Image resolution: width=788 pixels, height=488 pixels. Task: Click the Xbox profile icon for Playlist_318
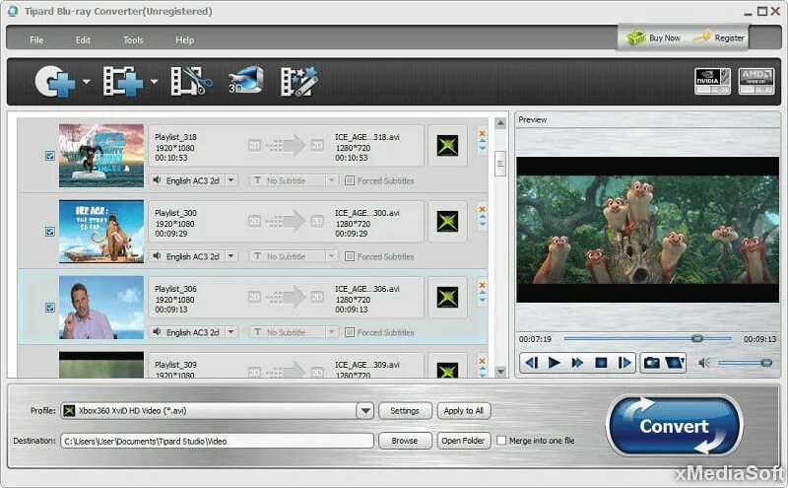click(447, 146)
